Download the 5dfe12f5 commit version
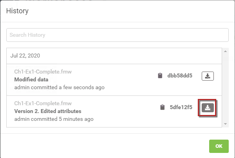This screenshot has width=235, height=158. coord(208,108)
